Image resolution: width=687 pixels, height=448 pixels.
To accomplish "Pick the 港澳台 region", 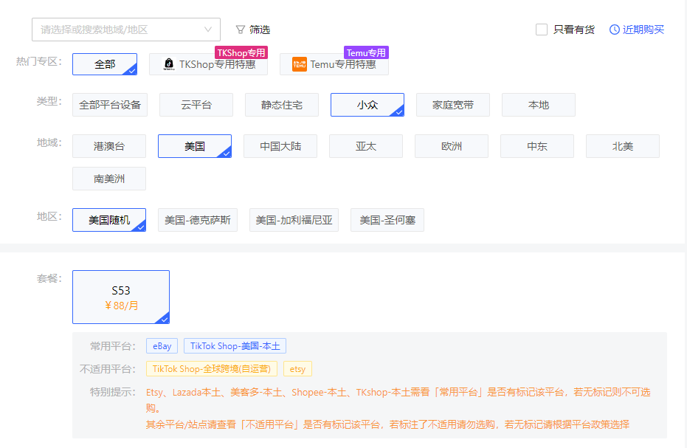I will [x=109, y=146].
